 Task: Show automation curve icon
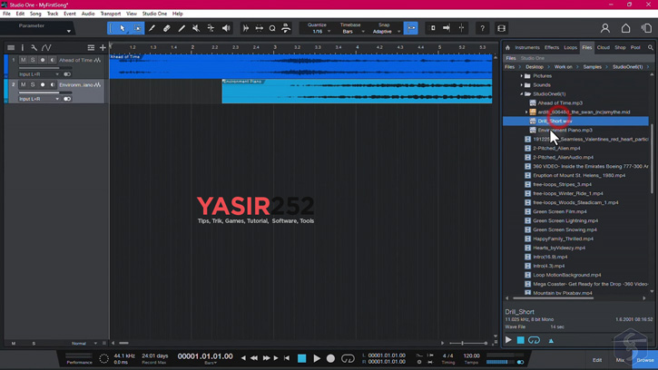46,47
